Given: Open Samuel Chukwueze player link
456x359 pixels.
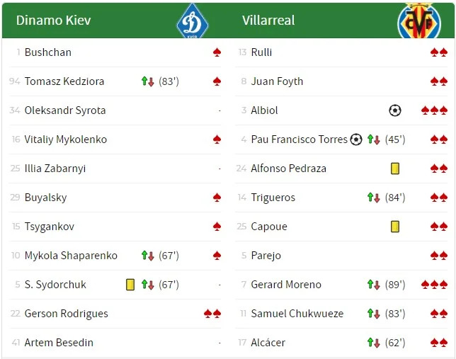Looking at the screenshot, I should (297, 314).
